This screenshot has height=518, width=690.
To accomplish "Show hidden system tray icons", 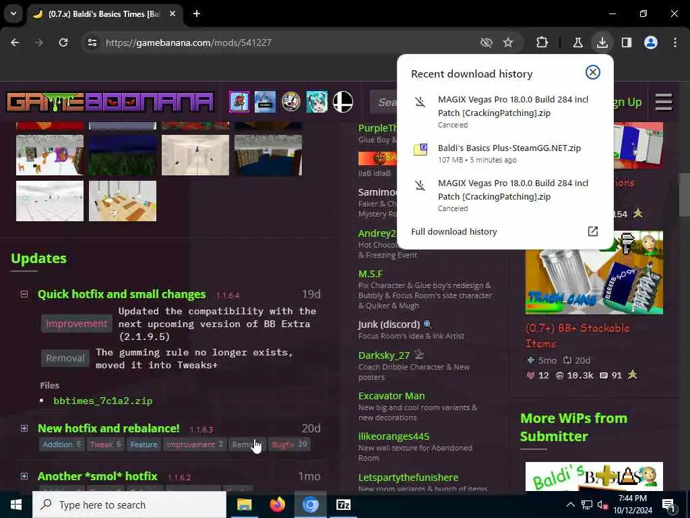I will (570, 505).
